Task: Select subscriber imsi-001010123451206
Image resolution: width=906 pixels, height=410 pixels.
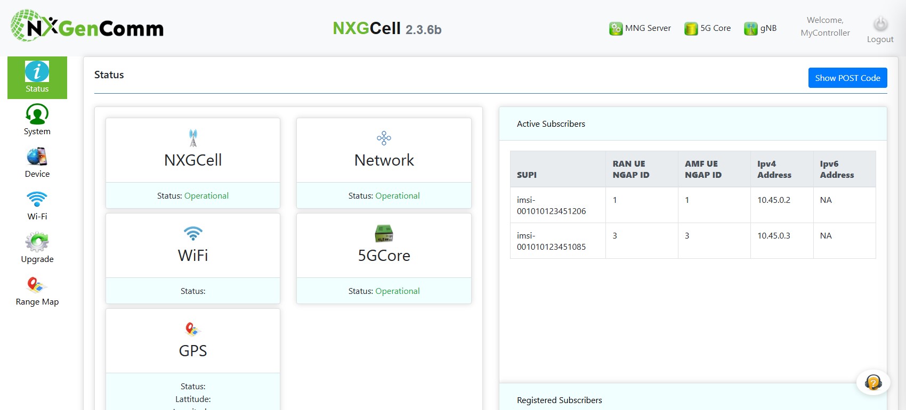Action: pos(551,206)
